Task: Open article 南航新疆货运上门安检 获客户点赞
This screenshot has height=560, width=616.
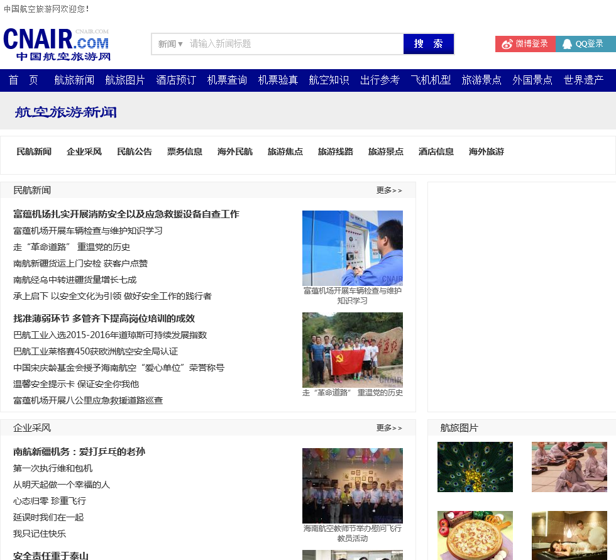Action: (80, 263)
